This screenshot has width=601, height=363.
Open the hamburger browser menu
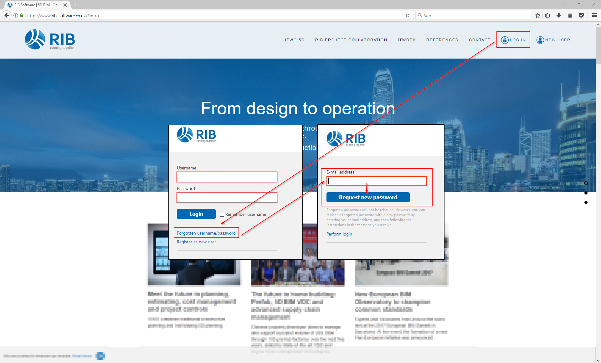pos(594,15)
